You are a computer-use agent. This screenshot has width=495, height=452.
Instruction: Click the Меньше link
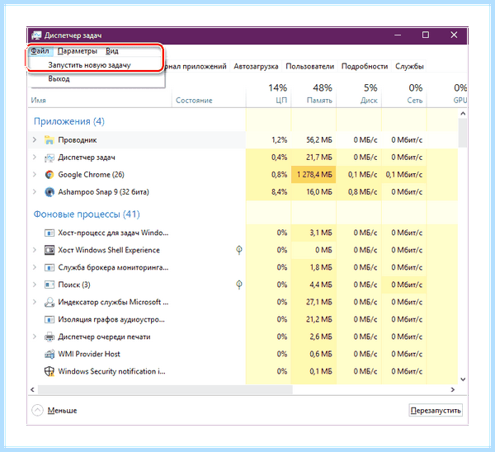click(x=62, y=410)
